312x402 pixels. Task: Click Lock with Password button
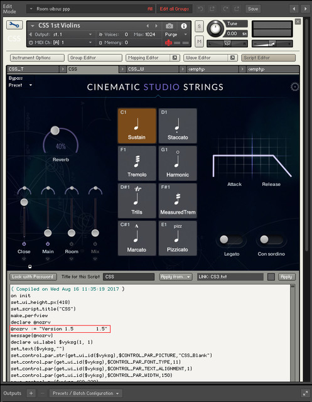point(33,277)
